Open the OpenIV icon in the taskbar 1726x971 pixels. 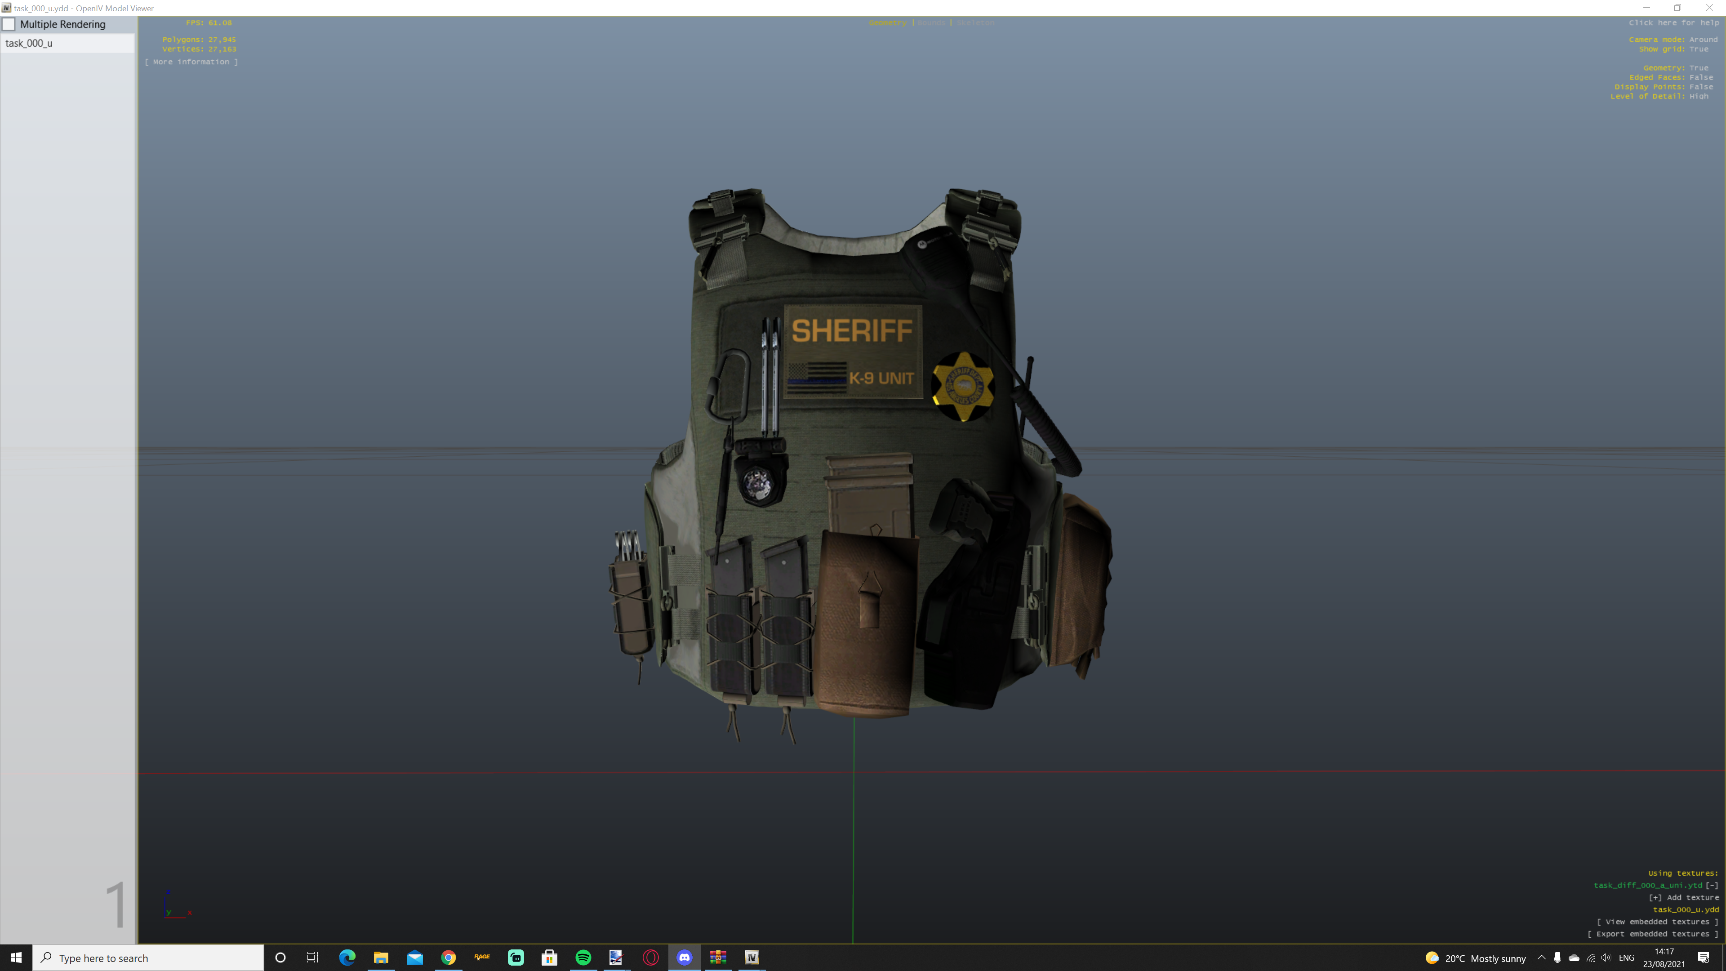[752, 958]
